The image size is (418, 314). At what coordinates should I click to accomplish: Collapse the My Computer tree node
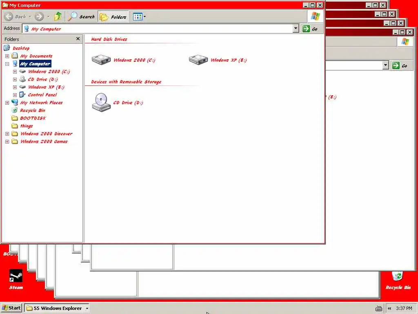point(7,64)
